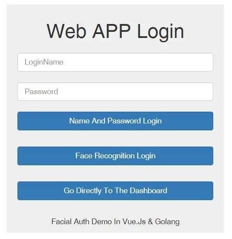Place the cursor in the Password box
The width and height of the screenshot is (232, 239).
click(x=115, y=92)
